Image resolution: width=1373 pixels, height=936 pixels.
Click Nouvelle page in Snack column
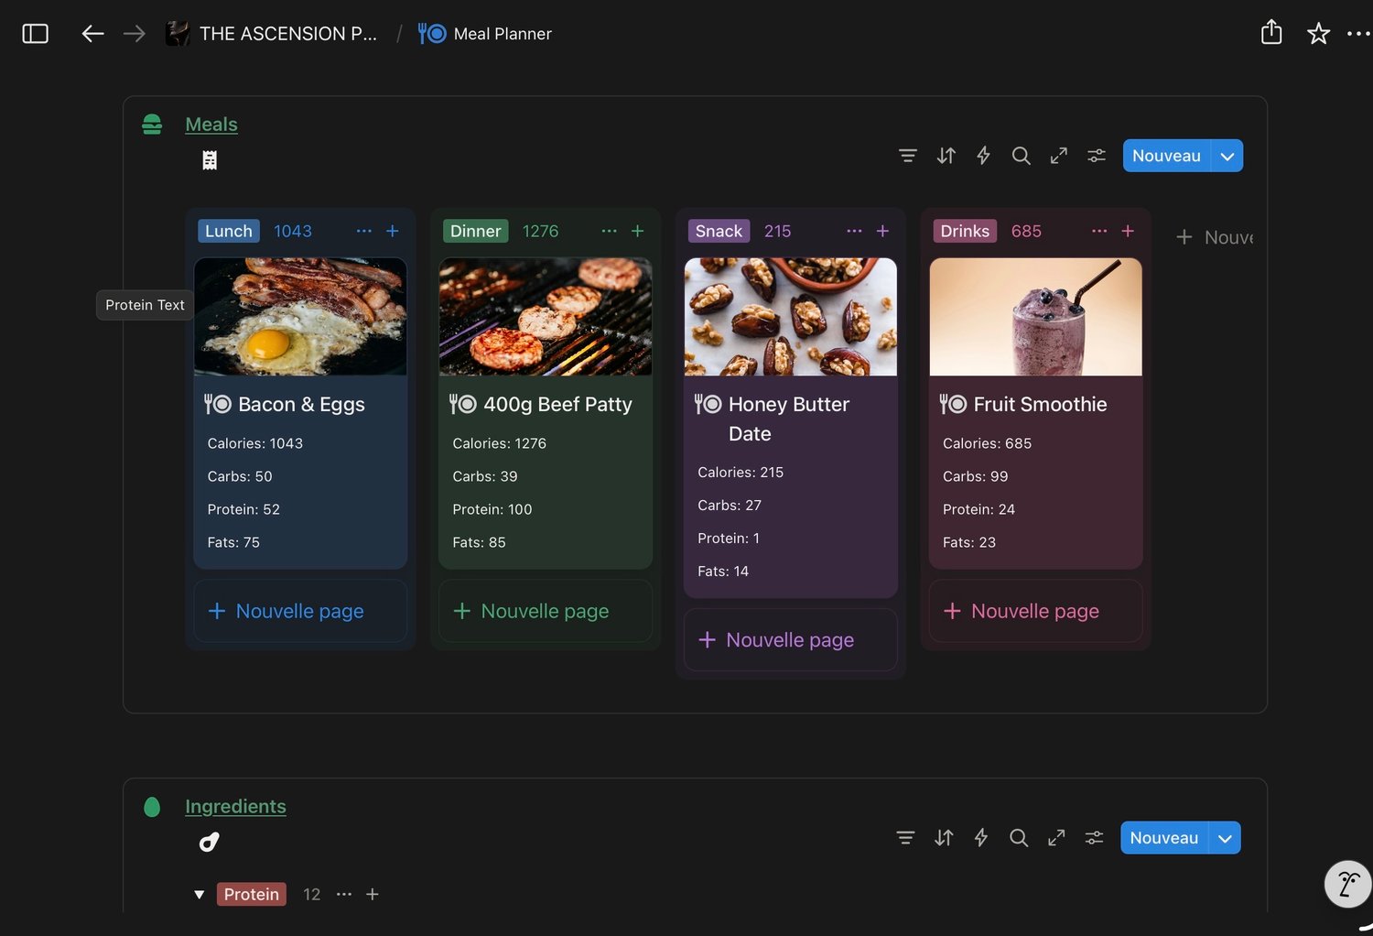(x=791, y=640)
